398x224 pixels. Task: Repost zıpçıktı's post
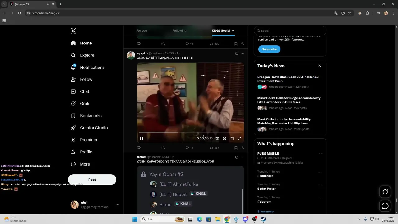[x=163, y=148]
